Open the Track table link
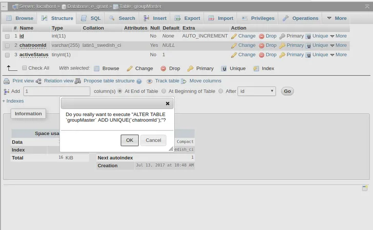Screen dimensions: 373x230 click(167, 81)
